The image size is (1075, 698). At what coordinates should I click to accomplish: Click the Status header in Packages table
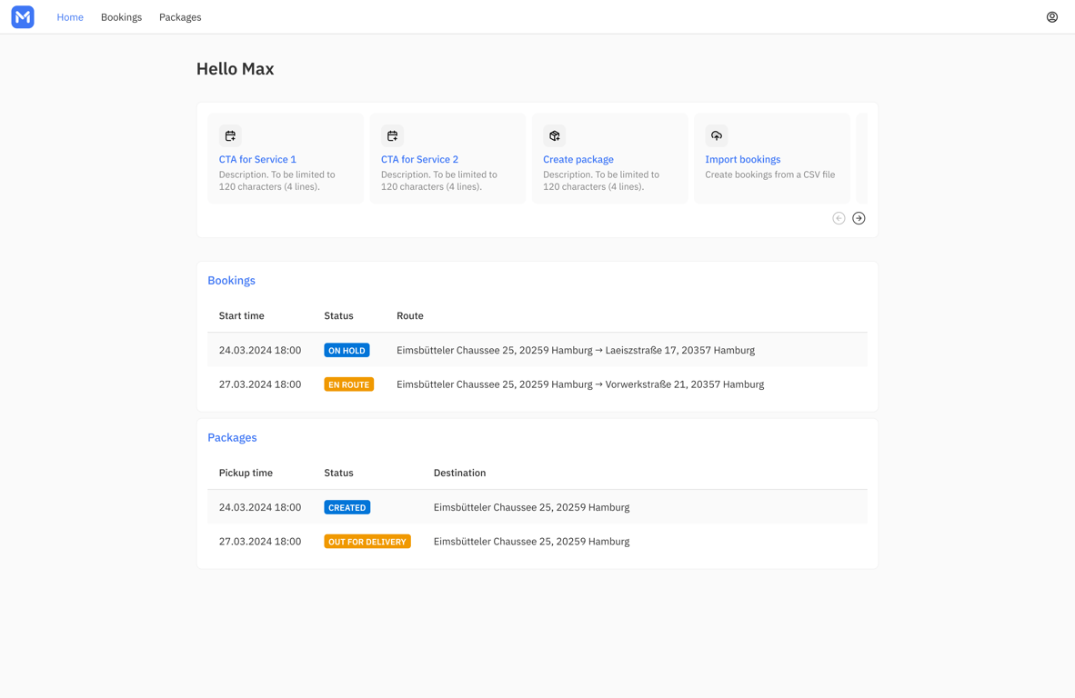(x=338, y=473)
